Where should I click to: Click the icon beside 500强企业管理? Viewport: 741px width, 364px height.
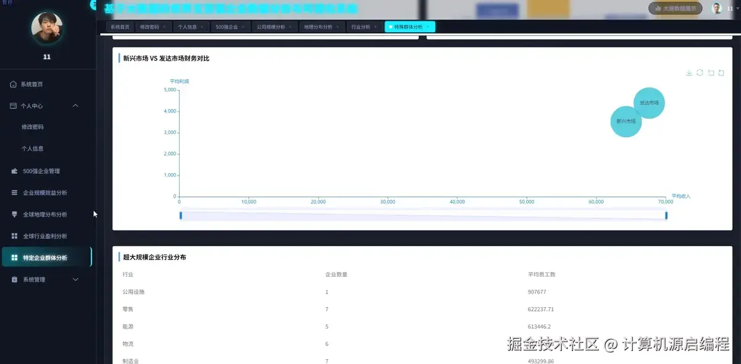pyautogui.click(x=15, y=171)
